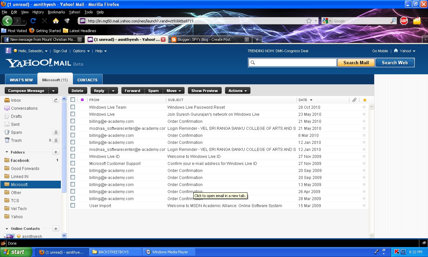Open Firefox History menu
The width and height of the screenshot is (428, 257).
click(x=38, y=12)
